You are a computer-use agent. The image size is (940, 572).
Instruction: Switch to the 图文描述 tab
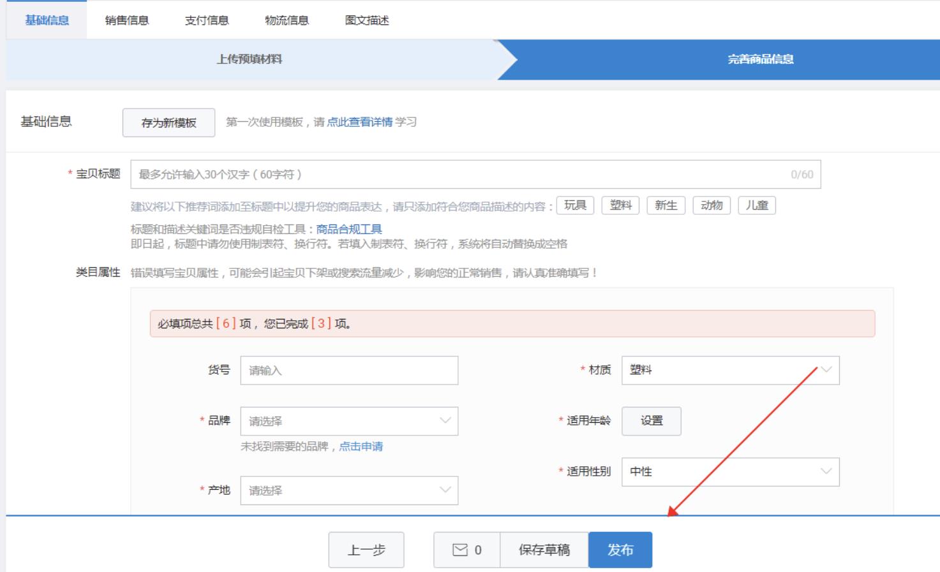(367, 20)
